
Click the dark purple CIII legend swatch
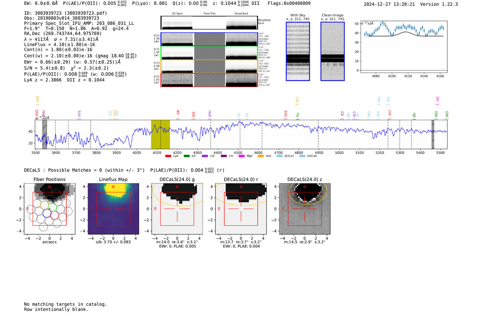[x=224, y=156]
